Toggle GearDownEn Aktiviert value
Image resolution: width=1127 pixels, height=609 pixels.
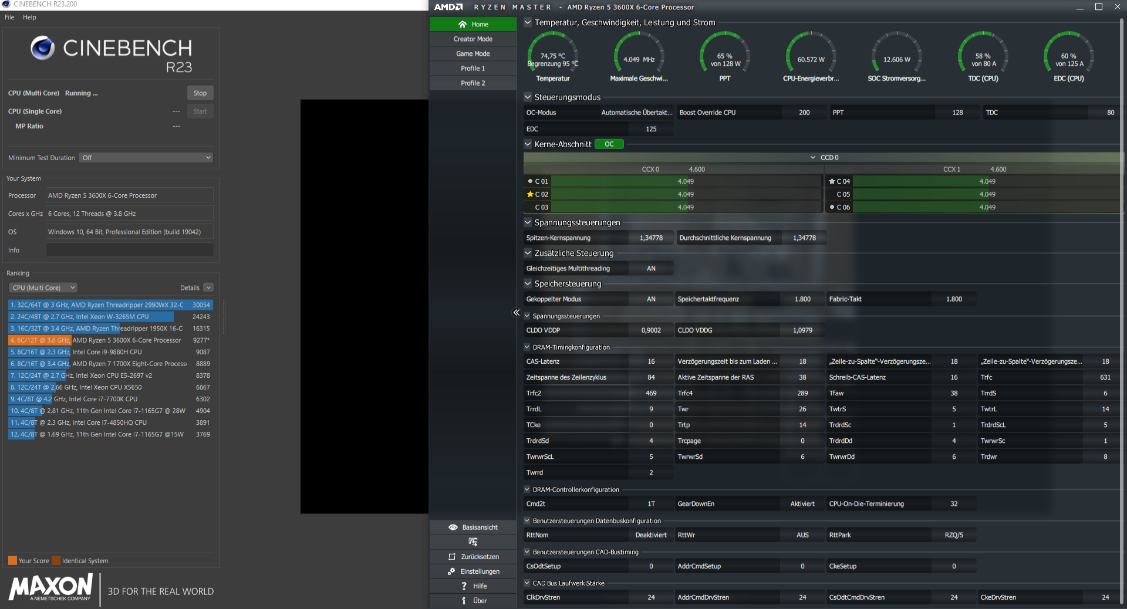[x=802, y=504]
